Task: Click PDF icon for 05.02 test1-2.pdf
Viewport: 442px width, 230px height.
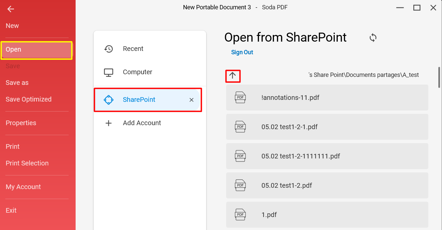Action: click(240, 185)
